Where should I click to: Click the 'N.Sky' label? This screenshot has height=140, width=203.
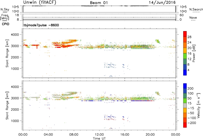click(5, 9)
